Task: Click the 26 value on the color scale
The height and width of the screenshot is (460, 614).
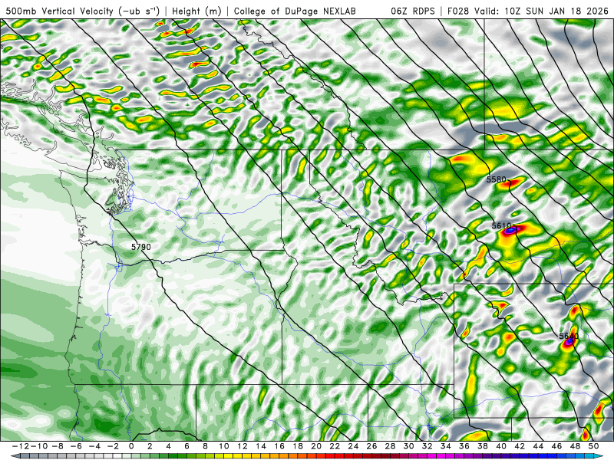Action: [x=371, y=446]
